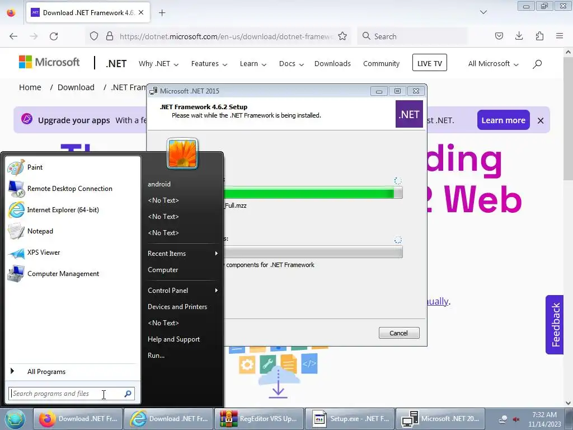The height and width of the screenshot is (430, 573).
Task: Click the Firefox Search box
Action: (412, 36)
